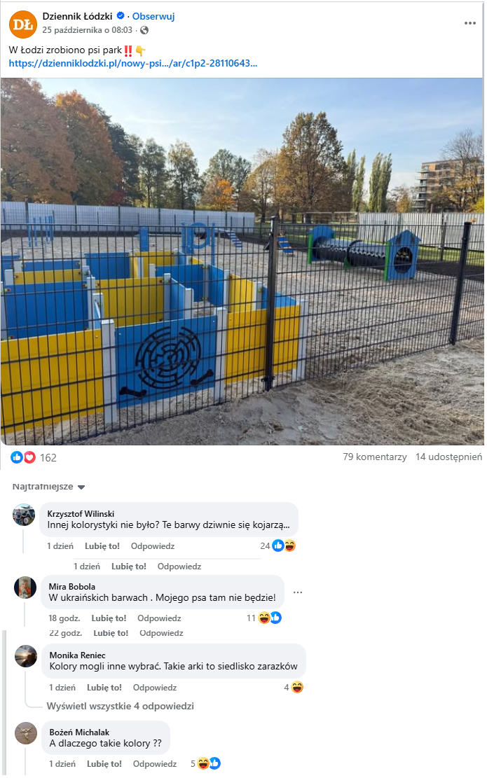View reactions on Monika Reniec's comment
Viewport: 487px width, 778px height.
[x=294, y=688]
